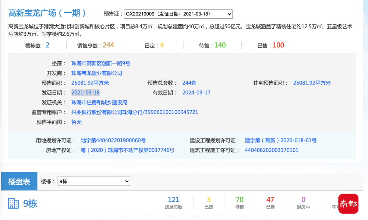Open developer link 珠海宝龙置业有限公司
Screen dimensions: 368x220
pos(96,73)
